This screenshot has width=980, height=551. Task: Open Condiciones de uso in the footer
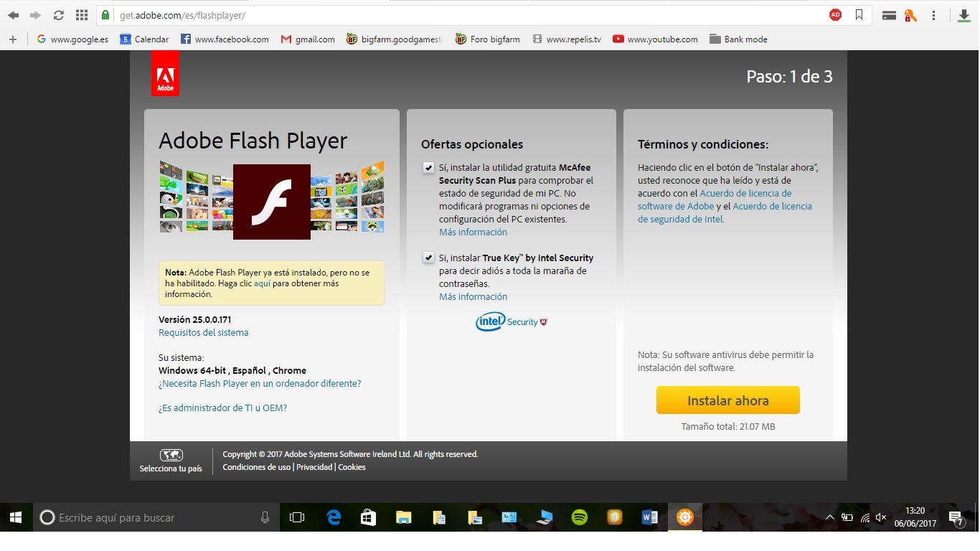point(257,467)
